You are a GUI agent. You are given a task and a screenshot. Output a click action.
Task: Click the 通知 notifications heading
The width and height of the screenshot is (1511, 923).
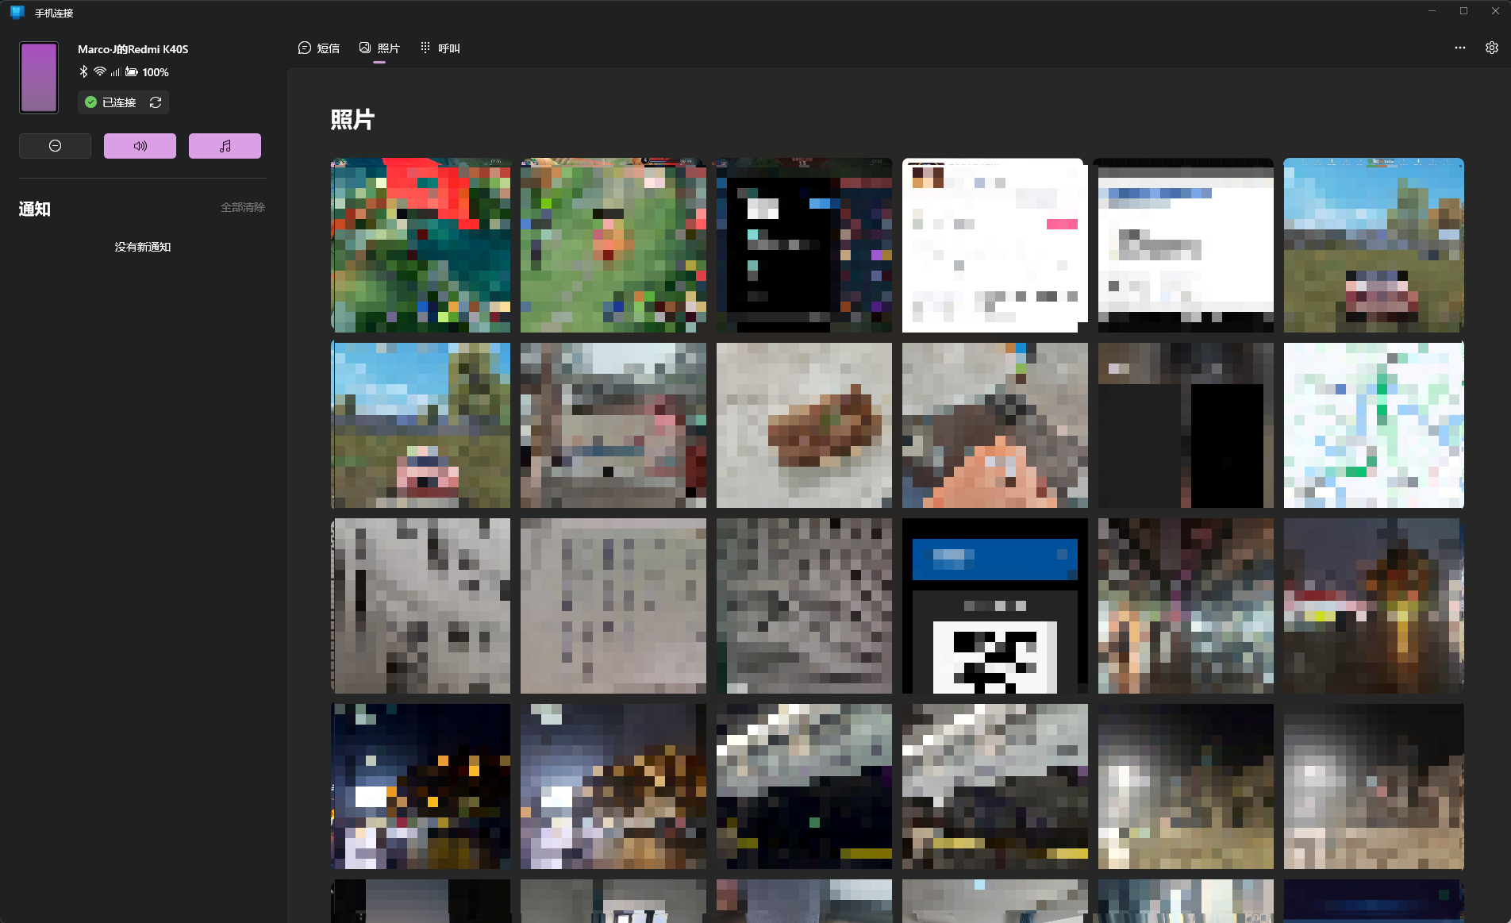pyautogui.click(x=35, y=209)
